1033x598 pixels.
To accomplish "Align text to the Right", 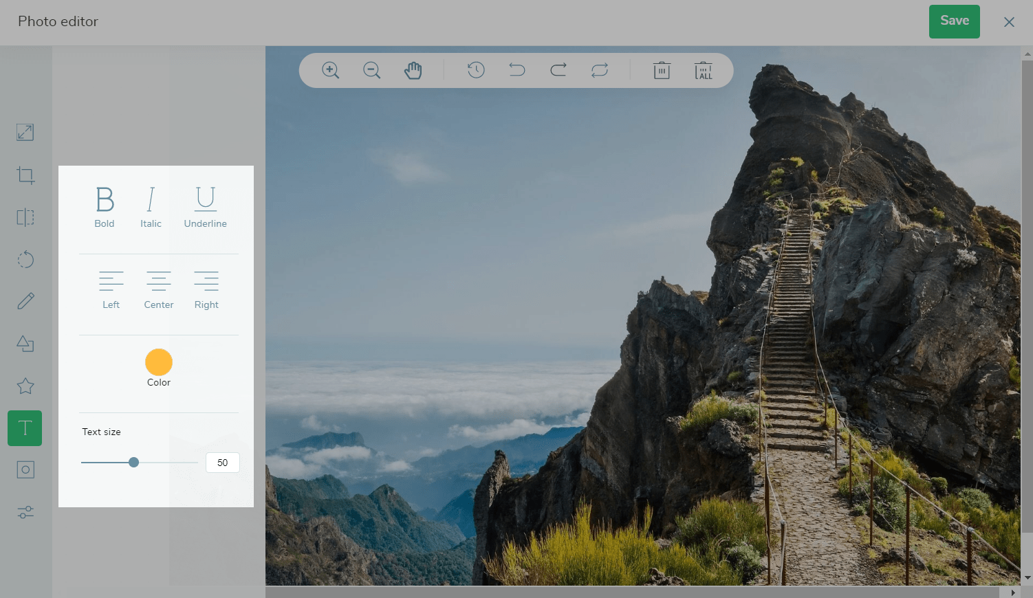I will tap(206, 289).
